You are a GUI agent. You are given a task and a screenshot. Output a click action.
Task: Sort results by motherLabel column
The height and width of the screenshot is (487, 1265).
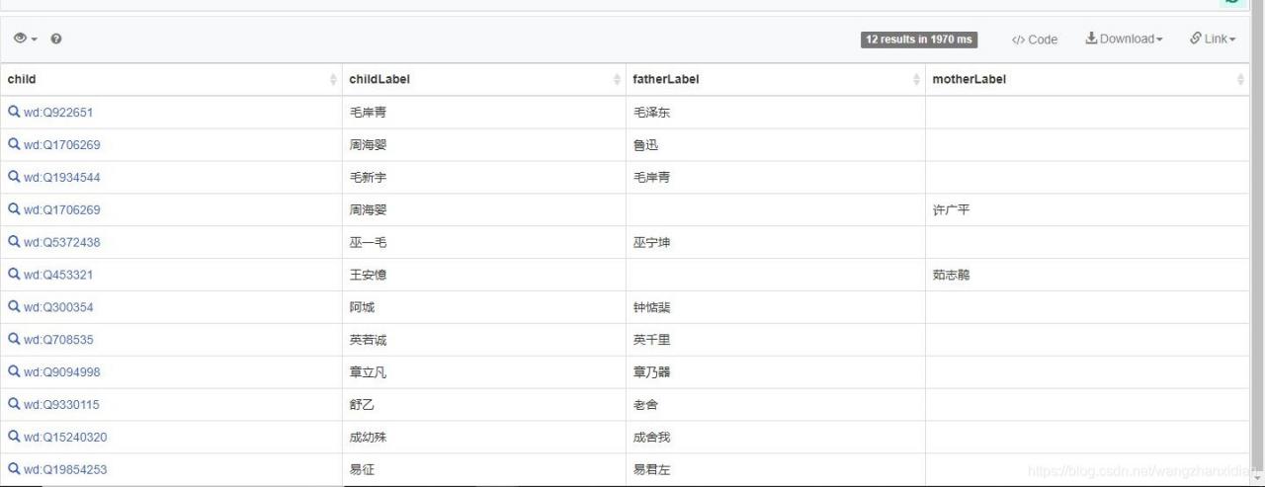(x=969, y=79)
